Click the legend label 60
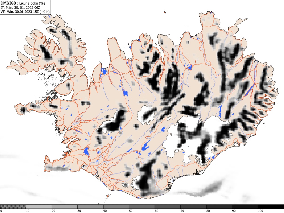Image resolution: width=284 pixels, height=213 pixels. tap(156, 211)
